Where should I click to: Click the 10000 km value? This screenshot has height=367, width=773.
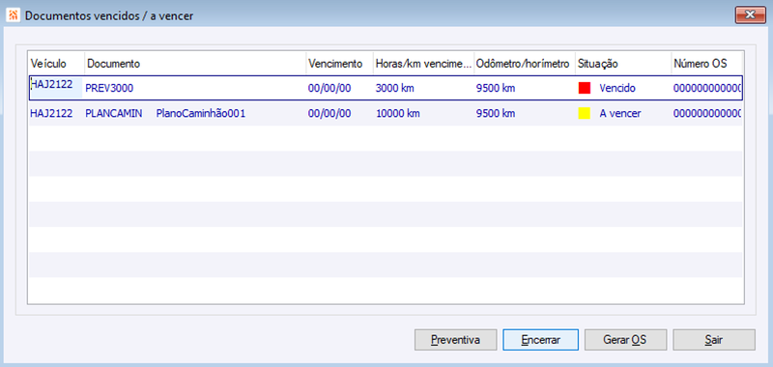click(397, 114)
